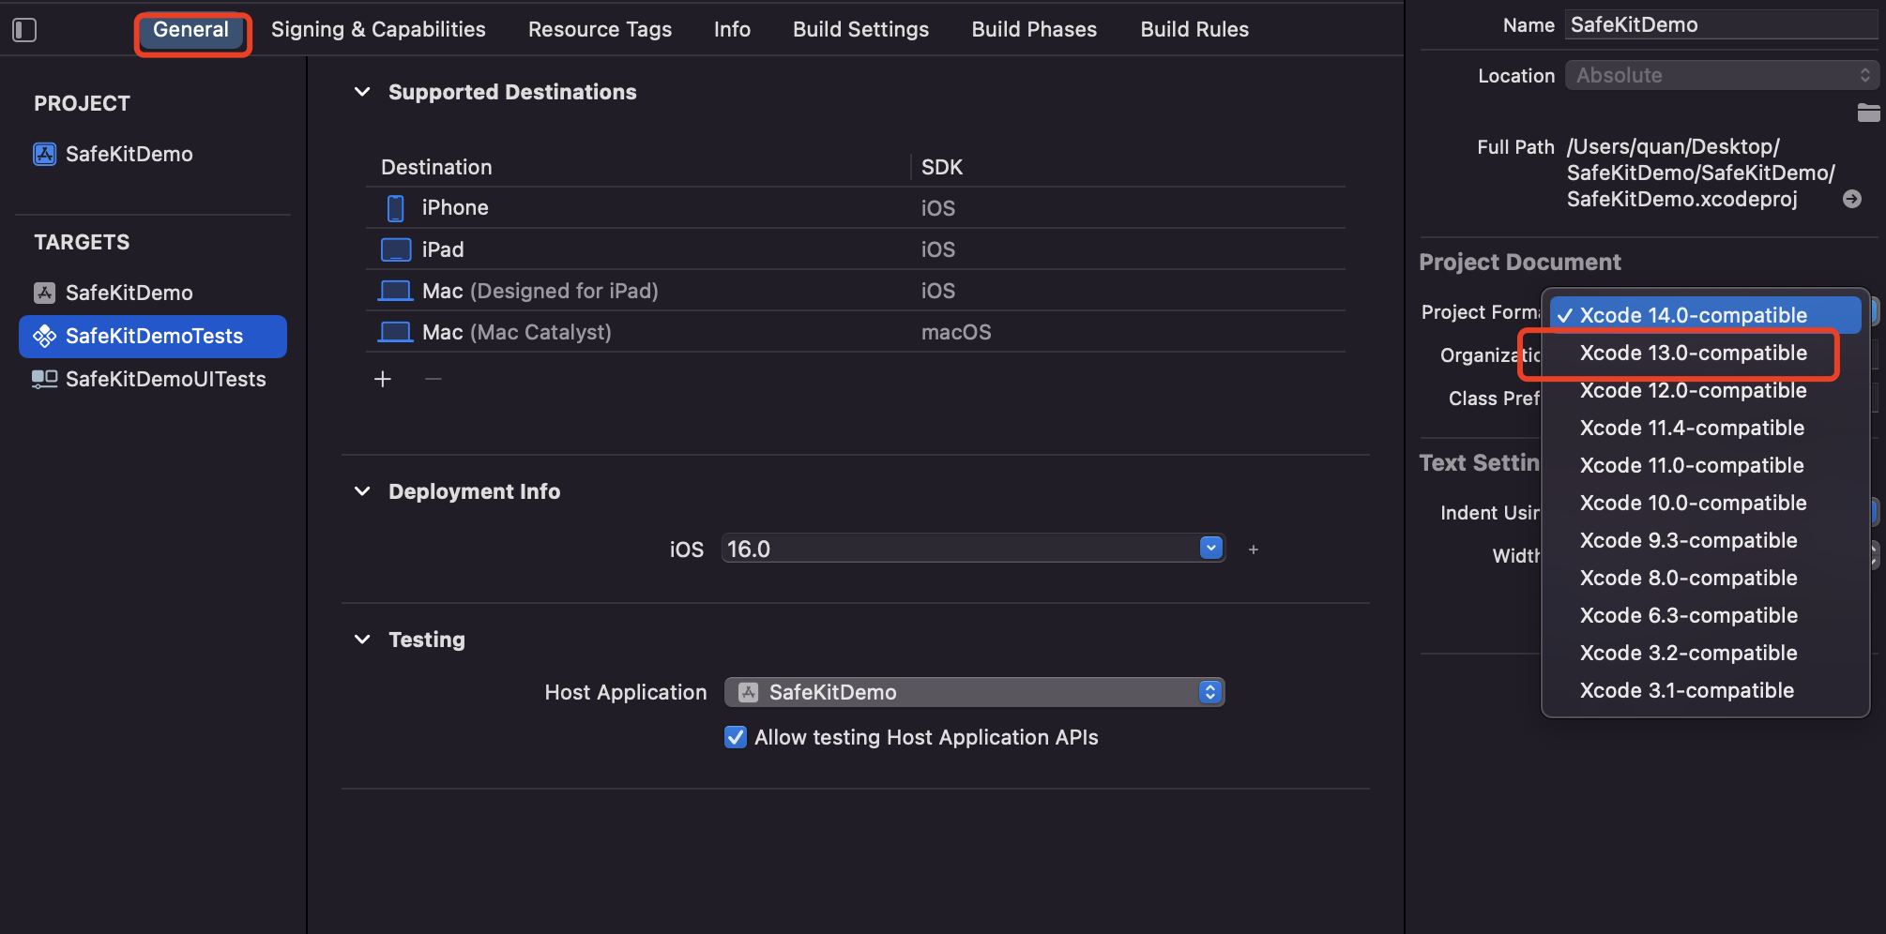
Task: Add a new supported destination with plus
Action: tap(383, 379)
